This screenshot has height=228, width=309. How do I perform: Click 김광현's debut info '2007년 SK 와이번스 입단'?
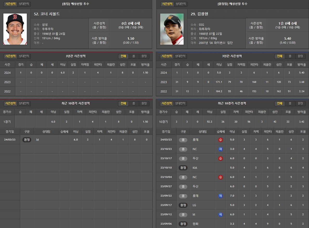[216, 43]
